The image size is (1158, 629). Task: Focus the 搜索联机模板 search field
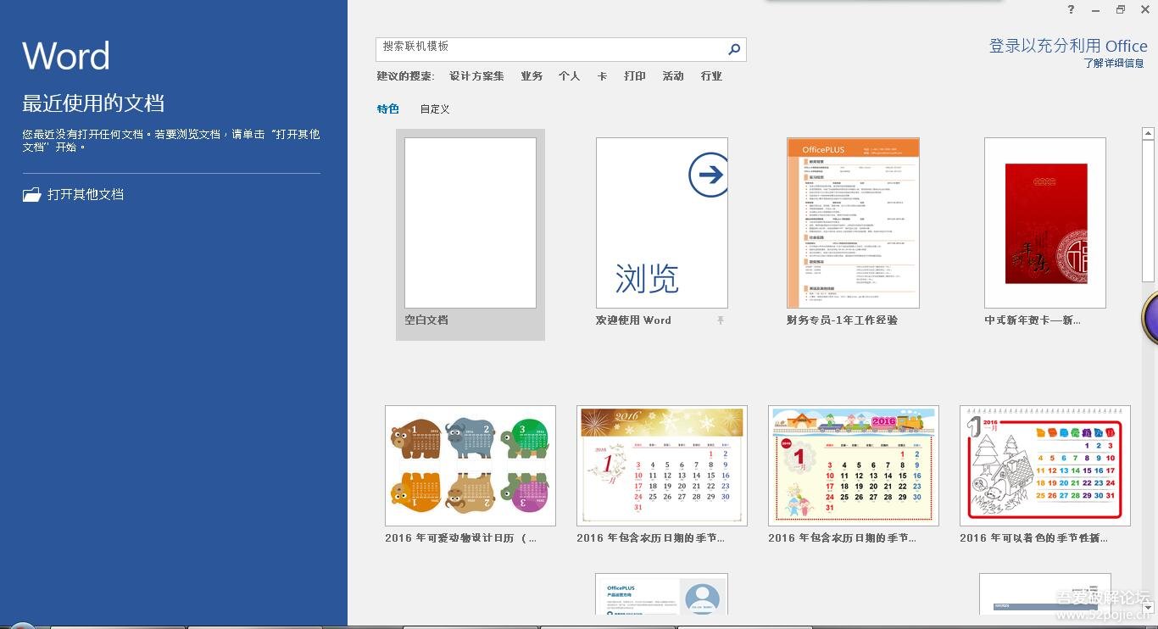551,49
